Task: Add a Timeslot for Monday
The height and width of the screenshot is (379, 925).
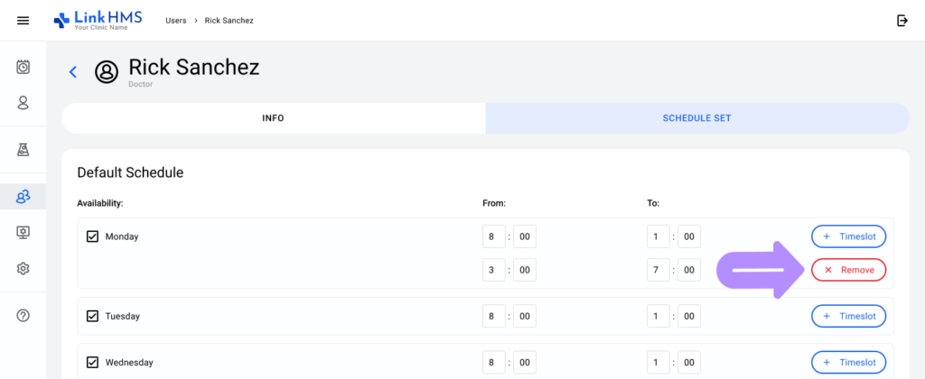Action: pyautogui.click(x=848, y=236)
